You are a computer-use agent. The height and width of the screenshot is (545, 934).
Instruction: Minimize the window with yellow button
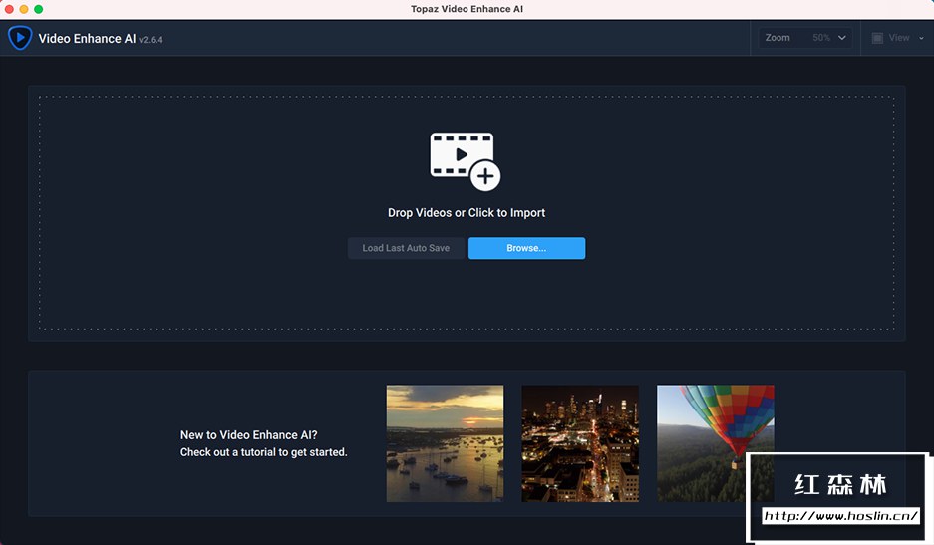[24, 9]
